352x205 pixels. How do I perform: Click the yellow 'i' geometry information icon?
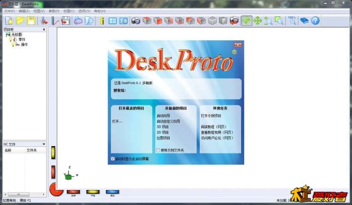coord(102,21)
